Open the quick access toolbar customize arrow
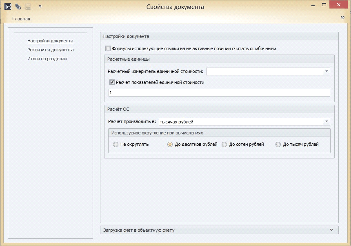This screenshot has height=246, width=351. click(x=40, y=7)
